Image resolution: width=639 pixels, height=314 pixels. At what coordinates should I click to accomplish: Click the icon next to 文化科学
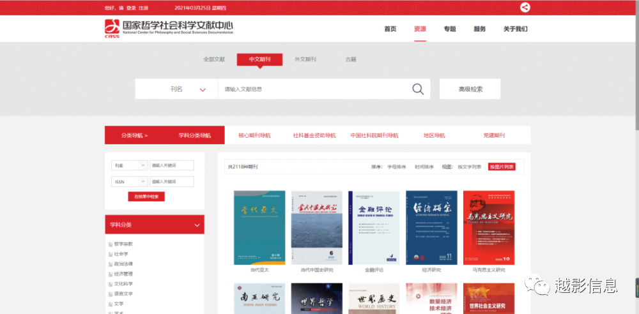click(x=110, y=284)
